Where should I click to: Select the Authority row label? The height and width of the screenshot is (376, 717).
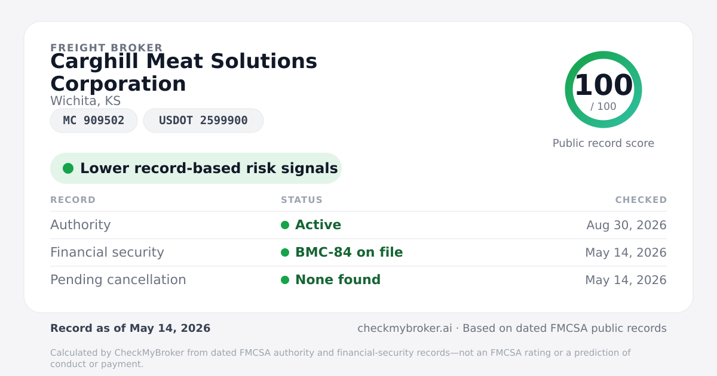[81, 225]
